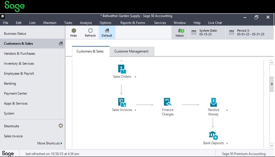The height and width of the screenshot is (157, 275).
Task: Minimize the Sage 50 window
Action: (245, 17)
